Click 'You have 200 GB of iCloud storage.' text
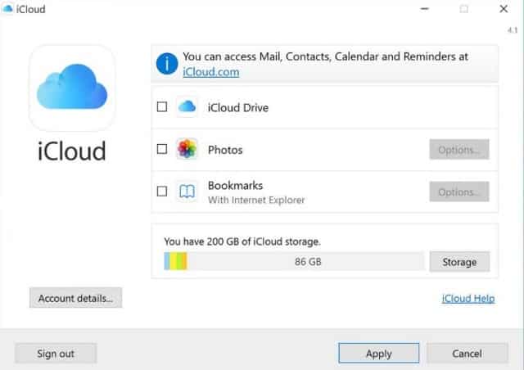Viewport: 524px width, 370px height. [x=242, y=241]
